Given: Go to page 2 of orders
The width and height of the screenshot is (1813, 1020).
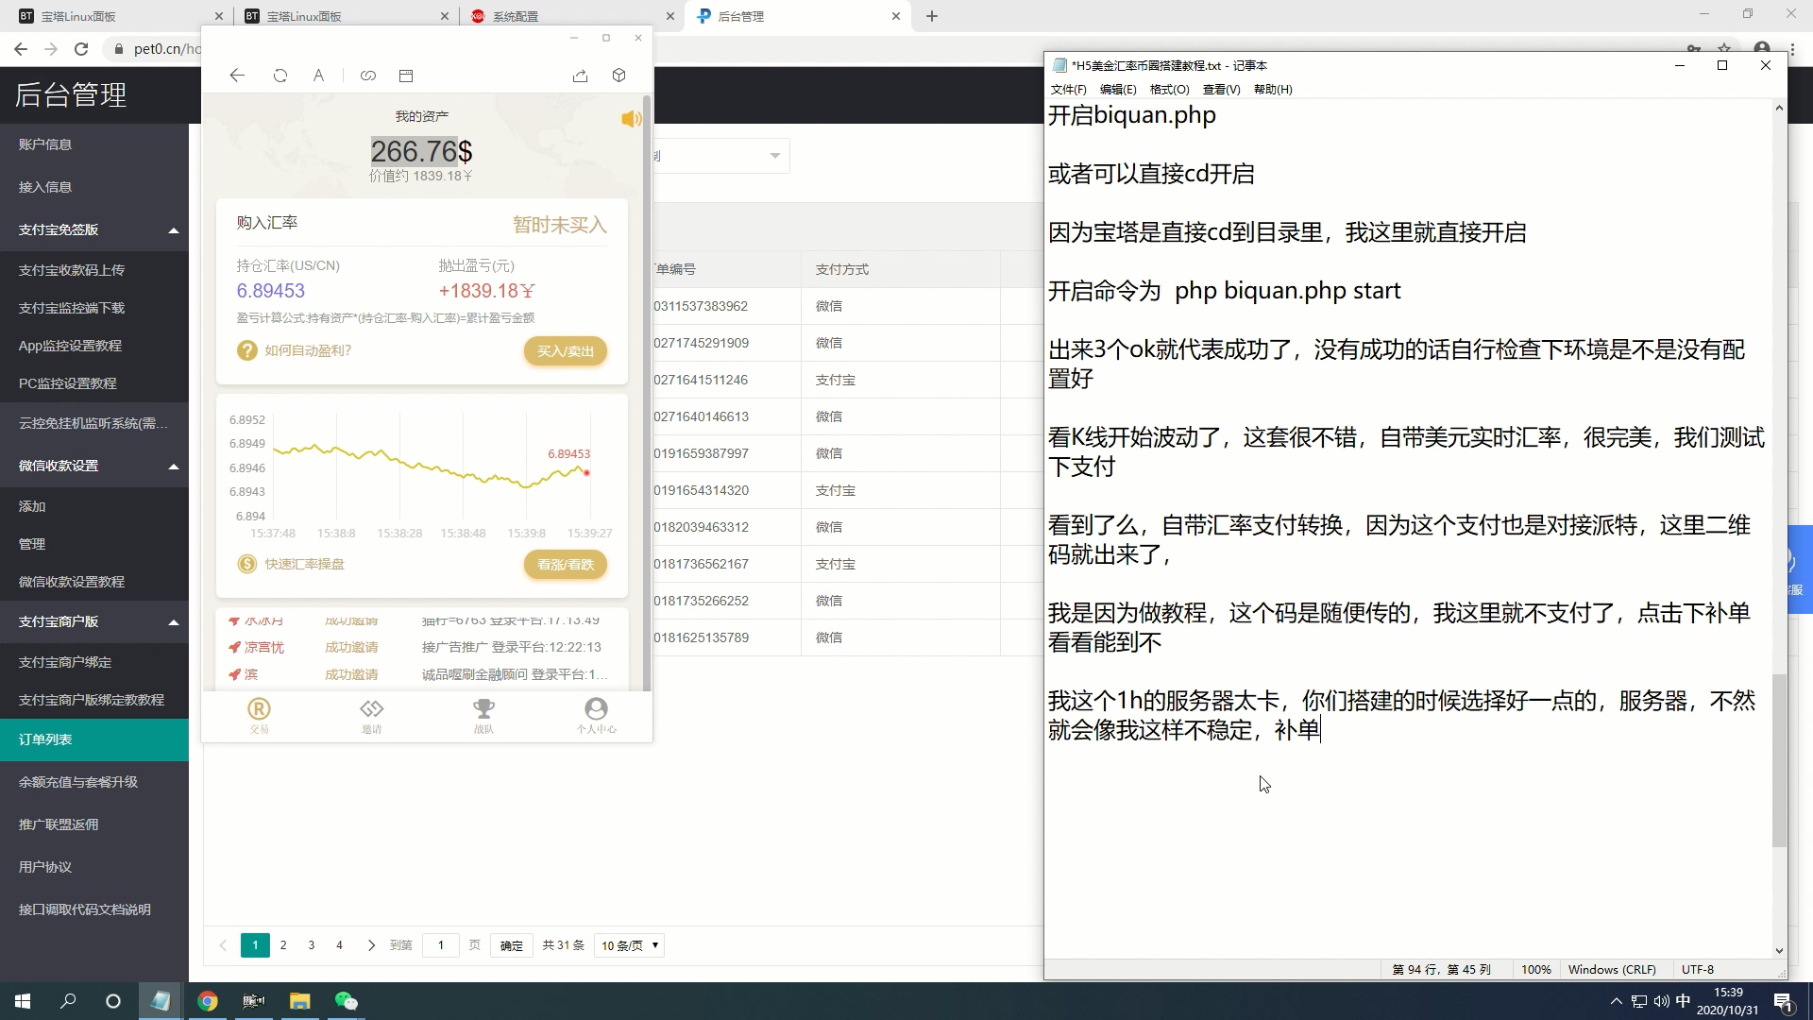Looking at the screenshot, I should coord(283,945).
